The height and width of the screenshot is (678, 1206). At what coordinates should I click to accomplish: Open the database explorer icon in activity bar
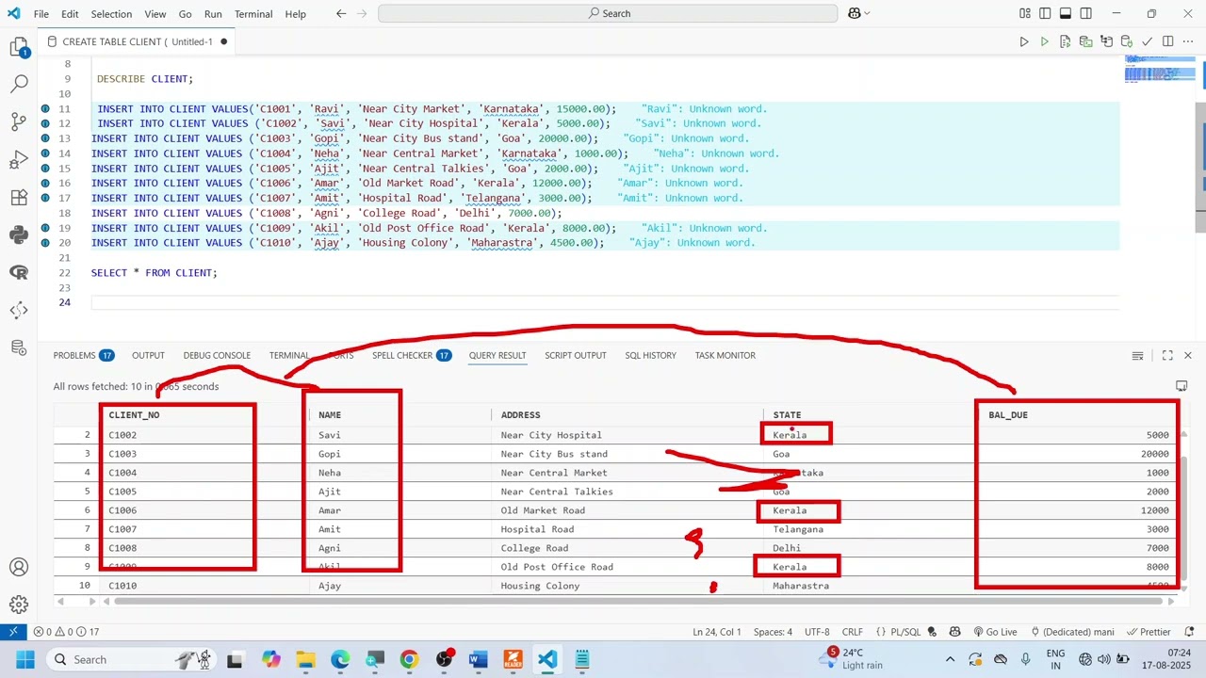click(19, 347)
